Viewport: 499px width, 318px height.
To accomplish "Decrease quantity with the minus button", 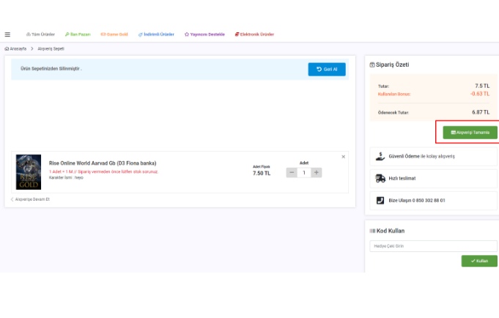I will pos(292,173).
